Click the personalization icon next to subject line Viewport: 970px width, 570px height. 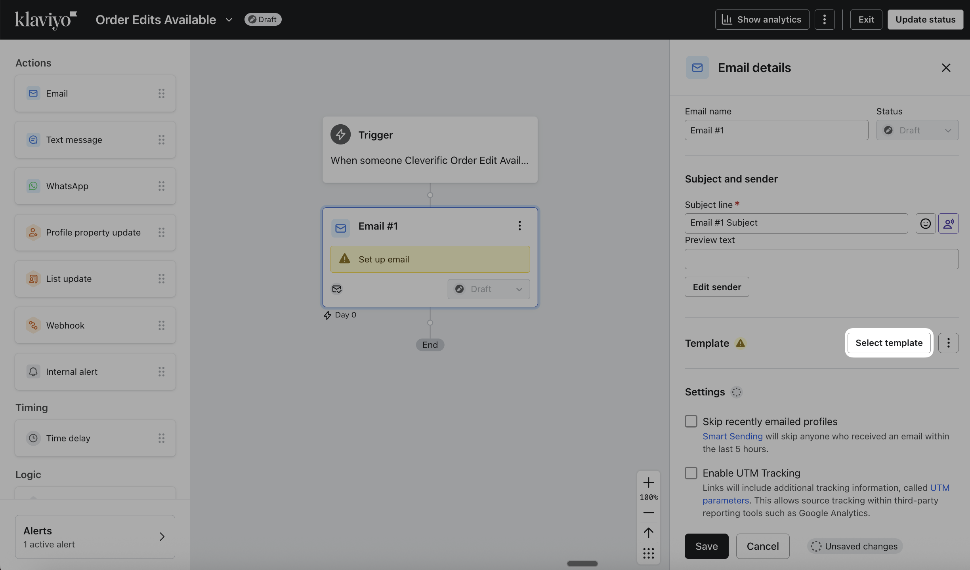click(948, 224)
